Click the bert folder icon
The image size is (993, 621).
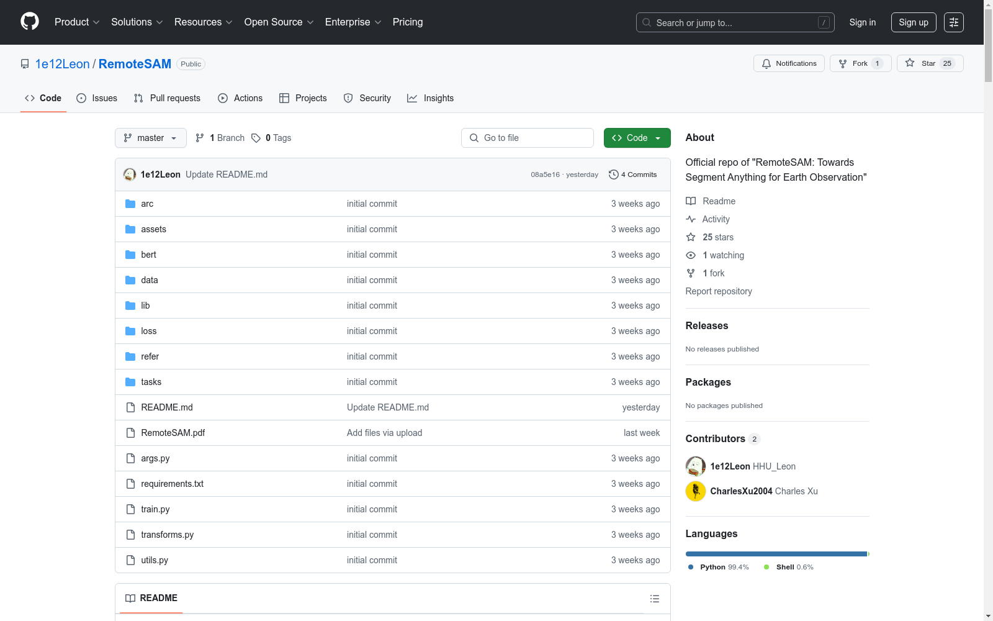click(x=130, y=255)
